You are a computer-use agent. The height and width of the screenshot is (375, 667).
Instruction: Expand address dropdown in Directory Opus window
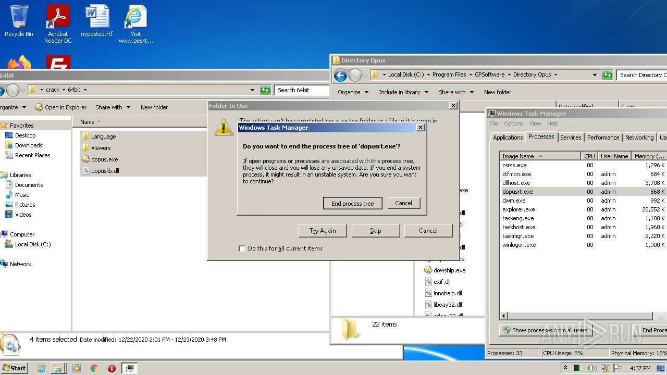(595, 75)
